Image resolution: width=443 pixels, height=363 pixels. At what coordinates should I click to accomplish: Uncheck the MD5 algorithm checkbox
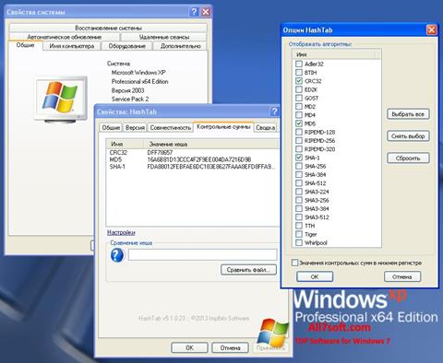(299, 123)
